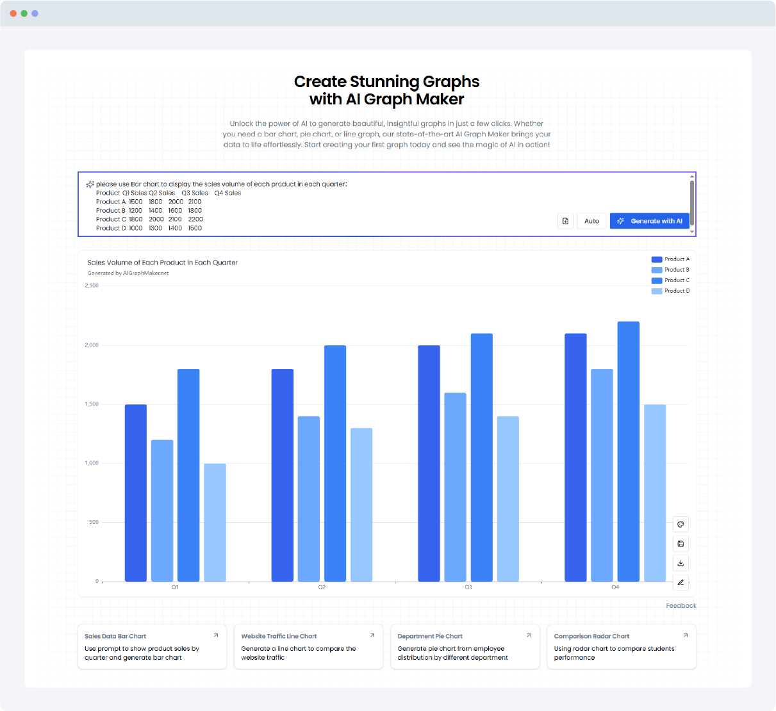Download the generated bar chart
776x711 pixels.
[x=681, y=563]
